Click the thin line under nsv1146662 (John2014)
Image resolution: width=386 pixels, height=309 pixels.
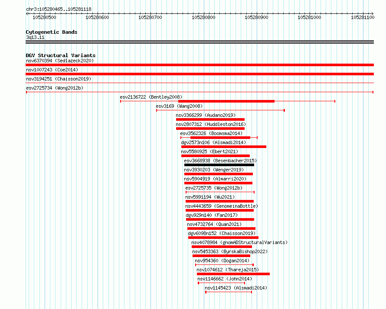click(221, 283)
